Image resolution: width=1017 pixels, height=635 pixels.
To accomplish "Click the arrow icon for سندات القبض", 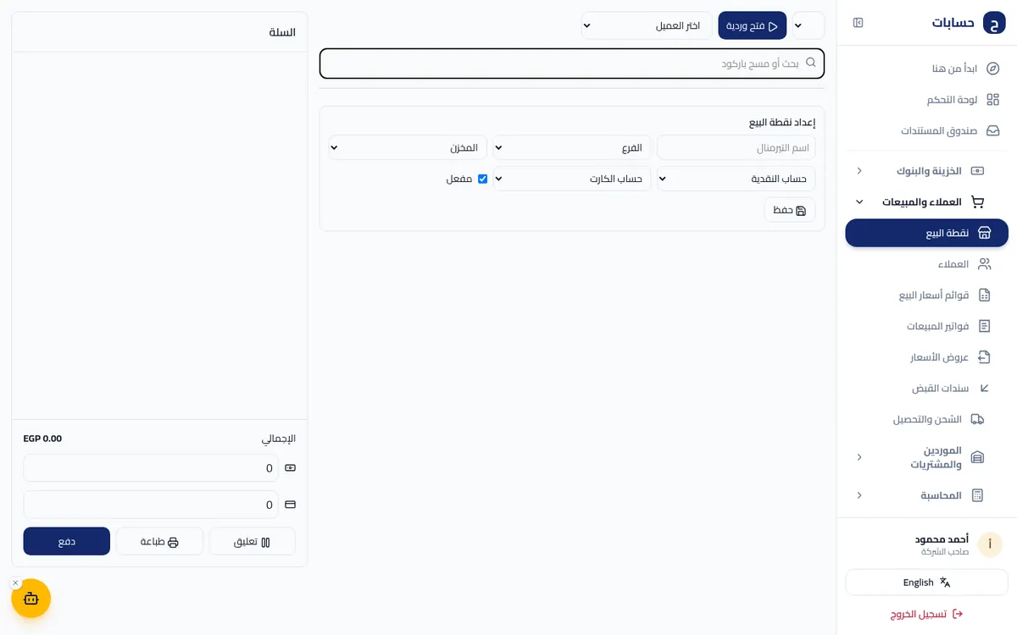I will [x=984, y=389].
